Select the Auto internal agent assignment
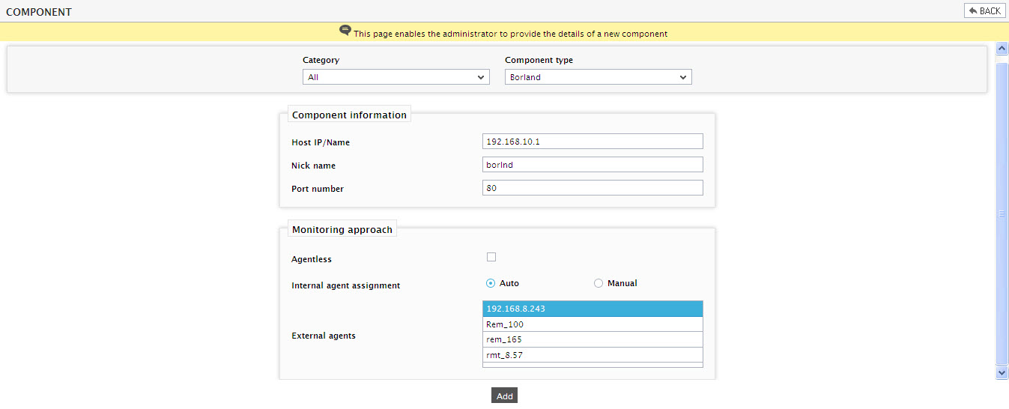Viewport: 1009px width, 409px height. 491,283
